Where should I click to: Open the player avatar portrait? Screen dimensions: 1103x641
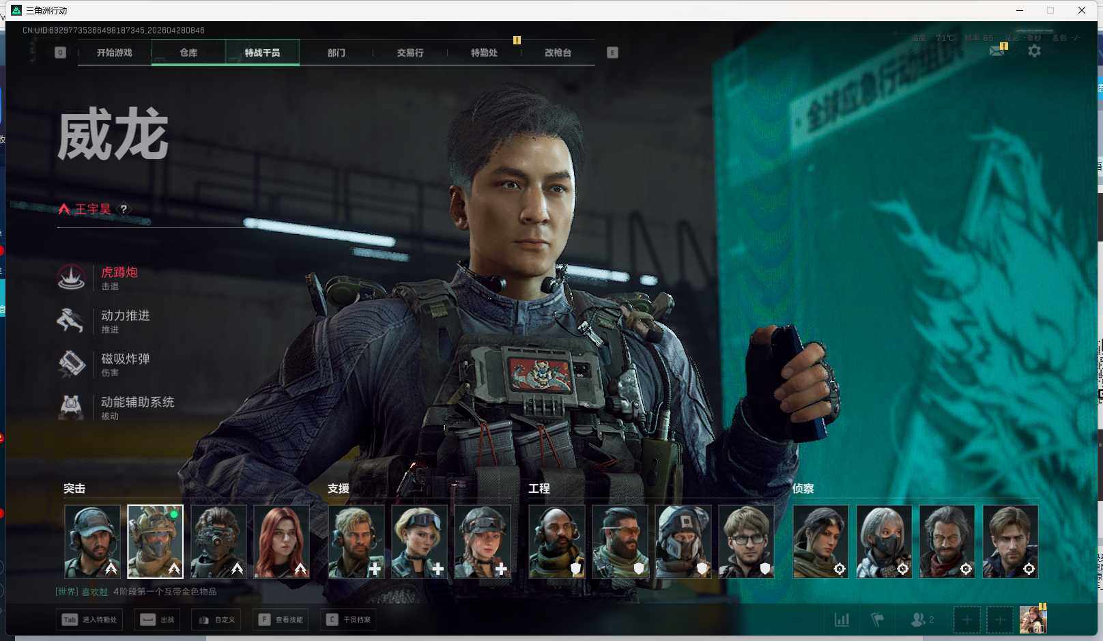coord(1033,620)
